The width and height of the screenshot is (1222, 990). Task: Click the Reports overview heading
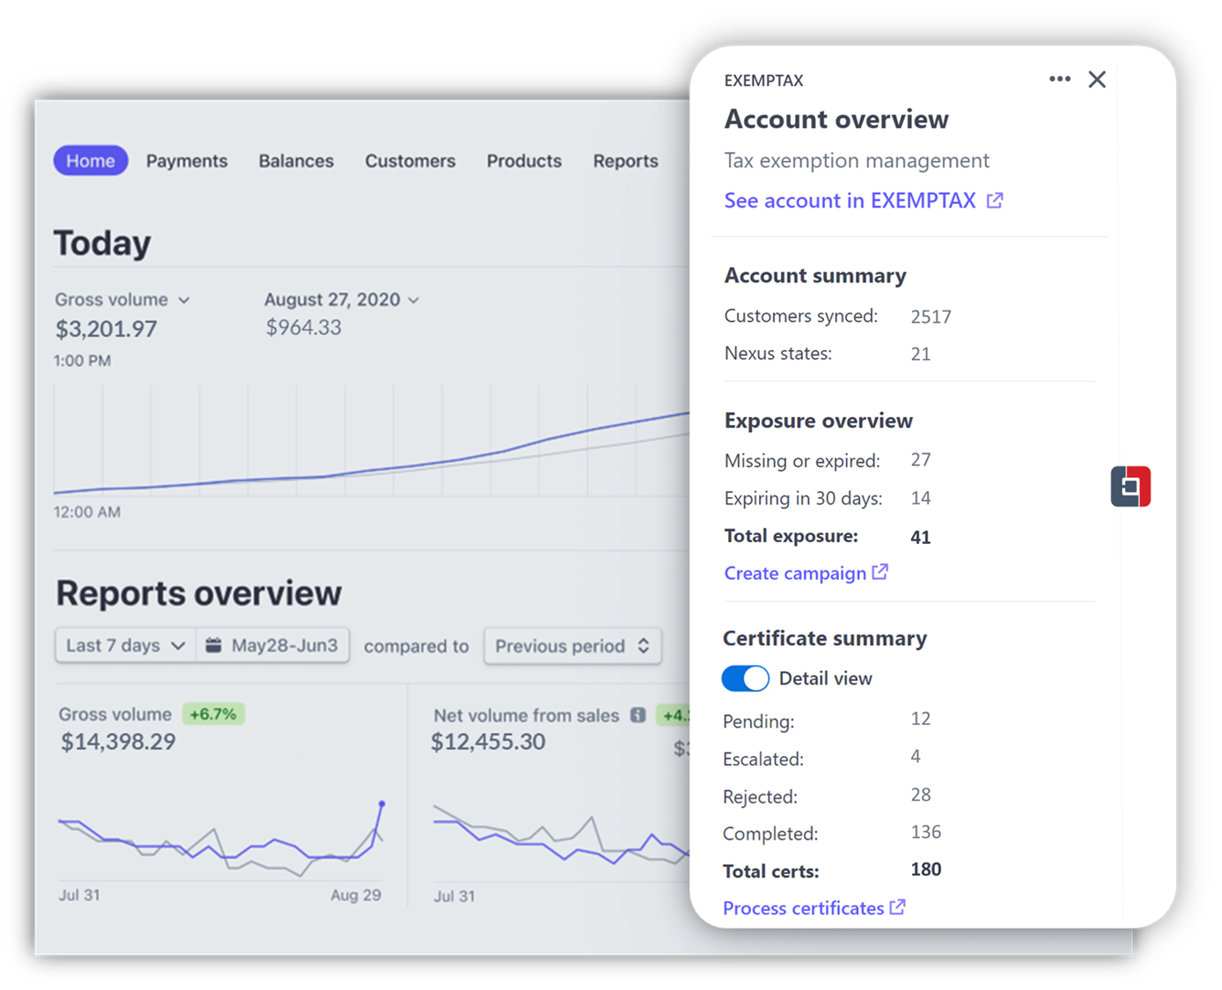199,593
